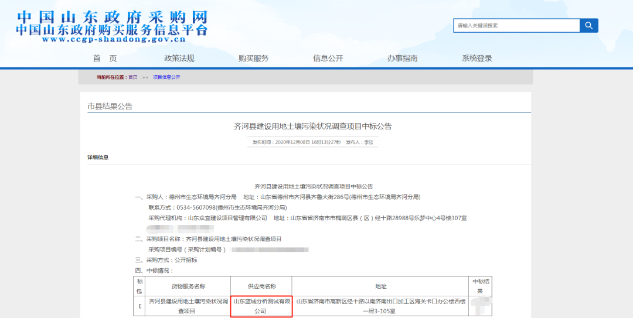This screenshot has width=633, height=318.
Task: Click the 山东蓝城分析测试有限公司 supplier cell
Action: (x=261, y=306)
